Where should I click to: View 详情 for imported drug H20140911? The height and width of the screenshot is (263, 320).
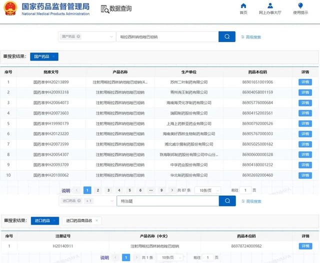click(x=305, y=246)
